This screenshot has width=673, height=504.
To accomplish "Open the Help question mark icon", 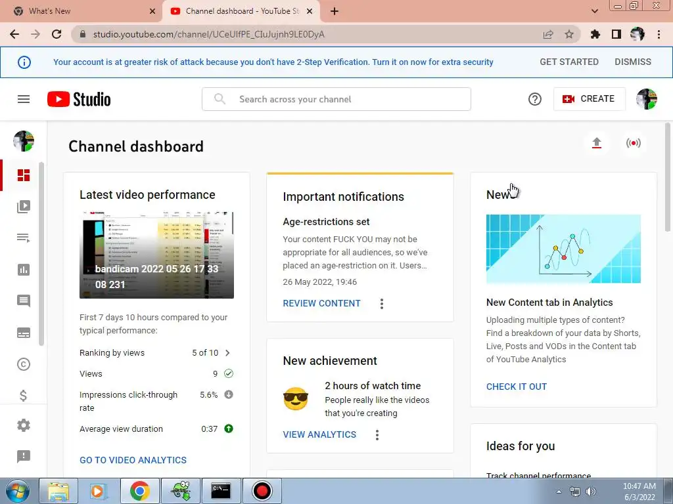I will point(535,99).
